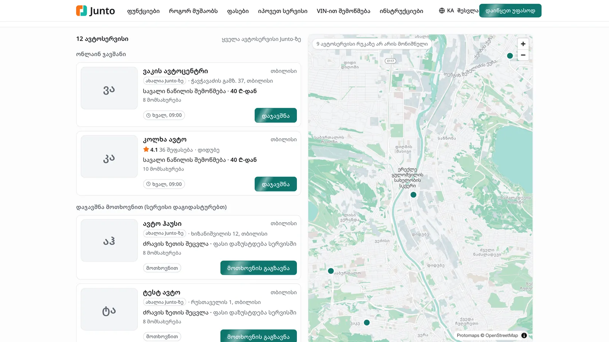Viewport: 609px width, 342px height.
Task: Select the map marker near E117 top-right corner
Action: pos(510,56)
